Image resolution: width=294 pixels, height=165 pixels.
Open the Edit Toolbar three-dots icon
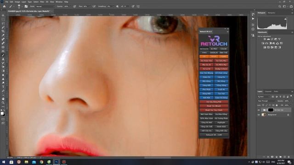3,107
